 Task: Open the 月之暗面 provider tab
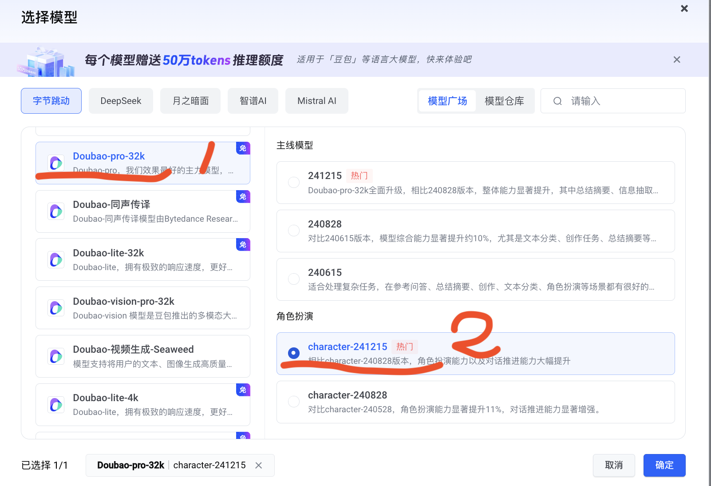(190, 101)
